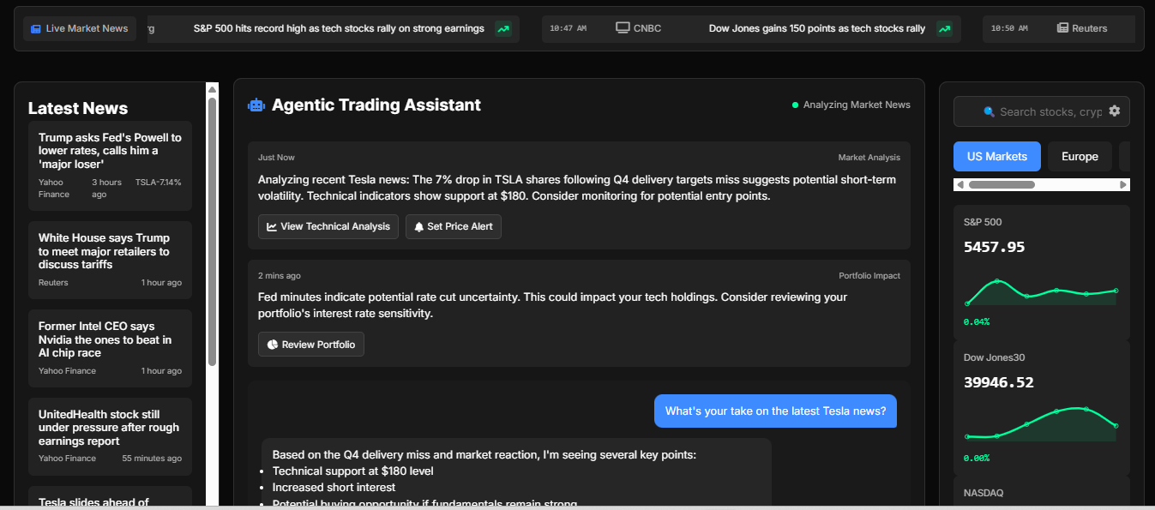Click the Reuters newspaper icon in the ticker
Viewport: 1155px width, 510px height.
pyautogui.click(x=1063, y=28)
